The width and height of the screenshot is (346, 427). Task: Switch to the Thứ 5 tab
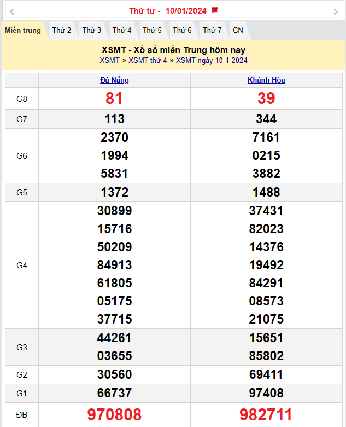pyautogui.click(x=152, y=30)
